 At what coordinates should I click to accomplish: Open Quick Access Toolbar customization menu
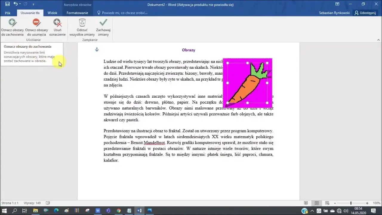pos(33,4)
